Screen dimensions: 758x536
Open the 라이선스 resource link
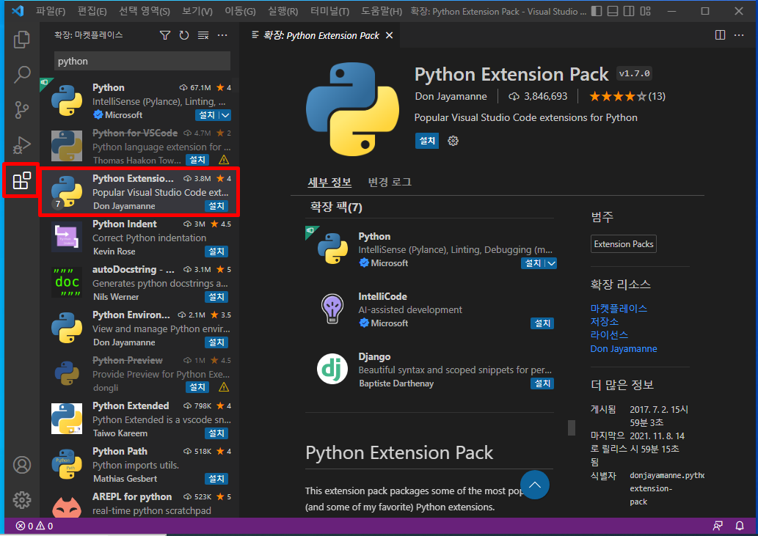[x=609, y=335]
